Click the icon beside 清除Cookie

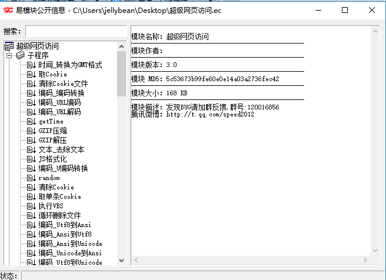31,187
